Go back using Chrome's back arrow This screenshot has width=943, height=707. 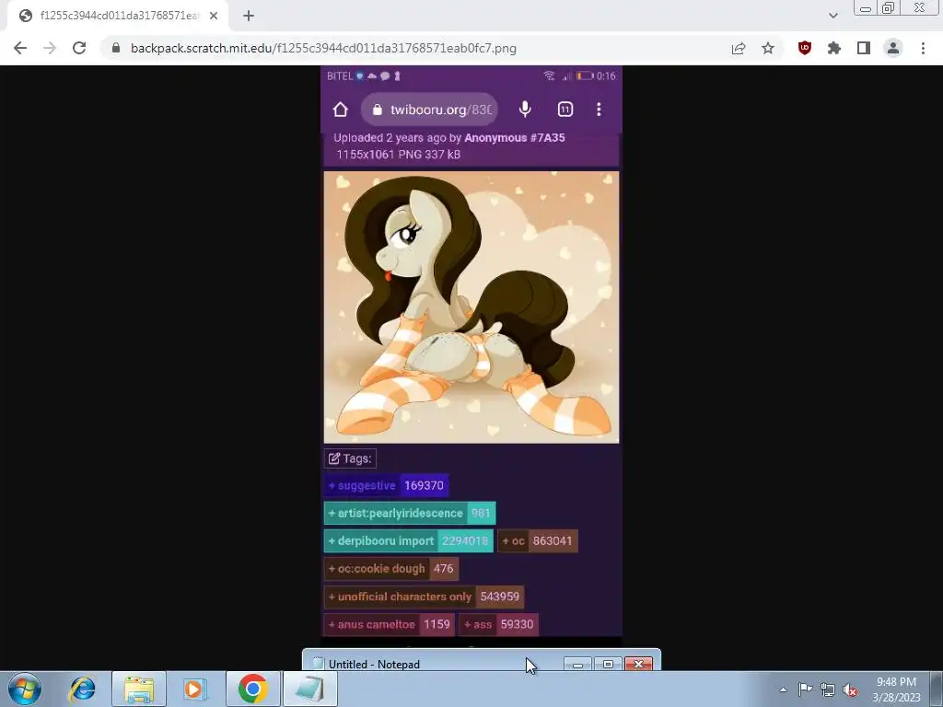point(20,48)
